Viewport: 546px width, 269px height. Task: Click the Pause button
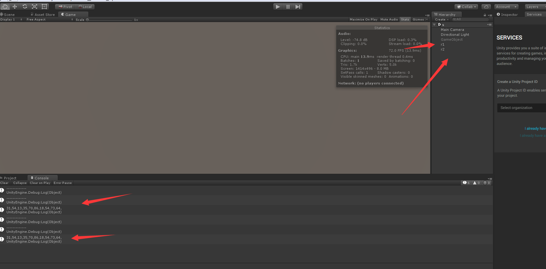(x=288, y=7)
